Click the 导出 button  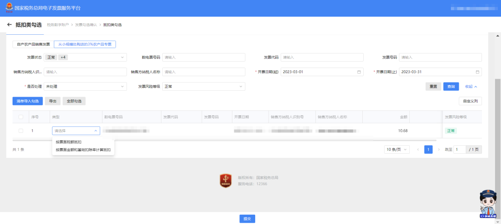tap(53, 101)
